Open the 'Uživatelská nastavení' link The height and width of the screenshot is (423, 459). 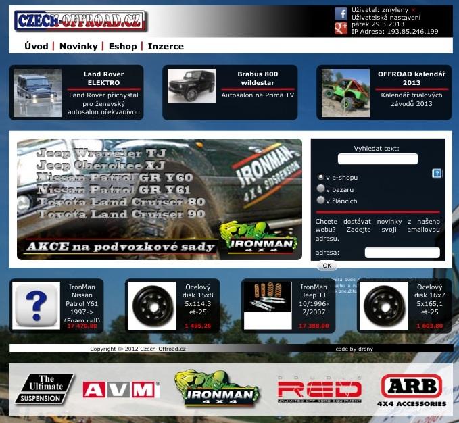(x=386, y=18)
